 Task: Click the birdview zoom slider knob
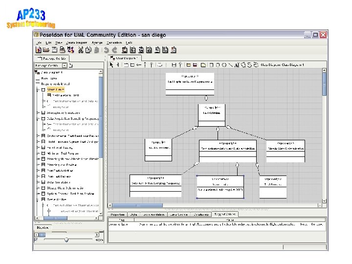coord(66,240)
